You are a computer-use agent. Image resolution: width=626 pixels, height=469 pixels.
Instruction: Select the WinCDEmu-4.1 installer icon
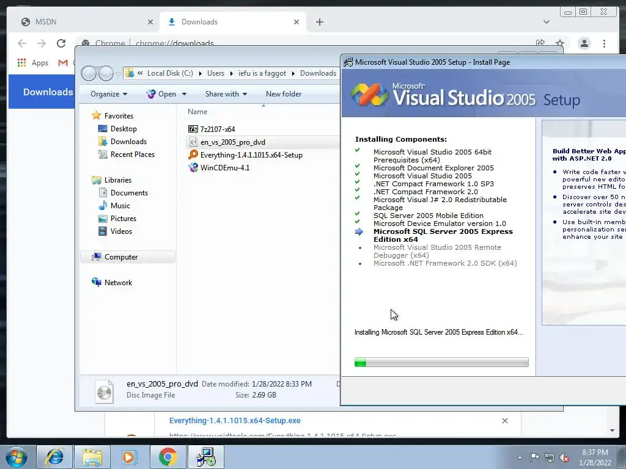(x=193, y=167)
